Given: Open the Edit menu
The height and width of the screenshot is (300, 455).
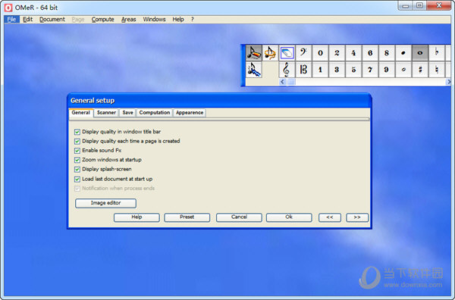Looking at the screenshot, I should point(27,20).
